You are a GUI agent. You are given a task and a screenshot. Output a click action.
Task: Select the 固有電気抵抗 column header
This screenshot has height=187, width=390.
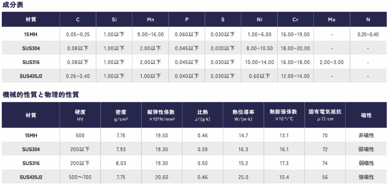point(325,115)
